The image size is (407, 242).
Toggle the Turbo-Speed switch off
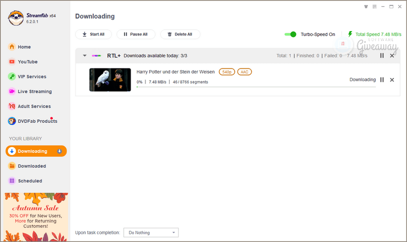(290, 34)
